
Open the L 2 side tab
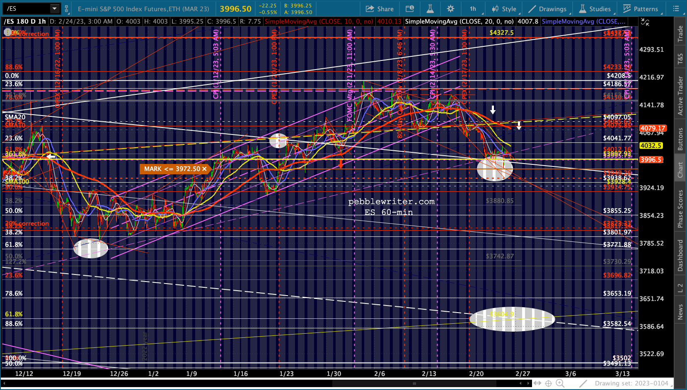(680, 288)
